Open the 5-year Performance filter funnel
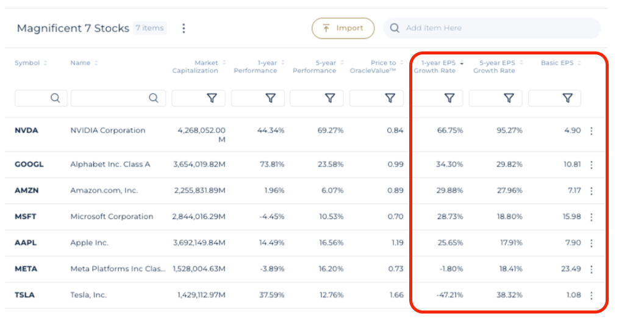 pyautogui.click(x=330, y=98)
